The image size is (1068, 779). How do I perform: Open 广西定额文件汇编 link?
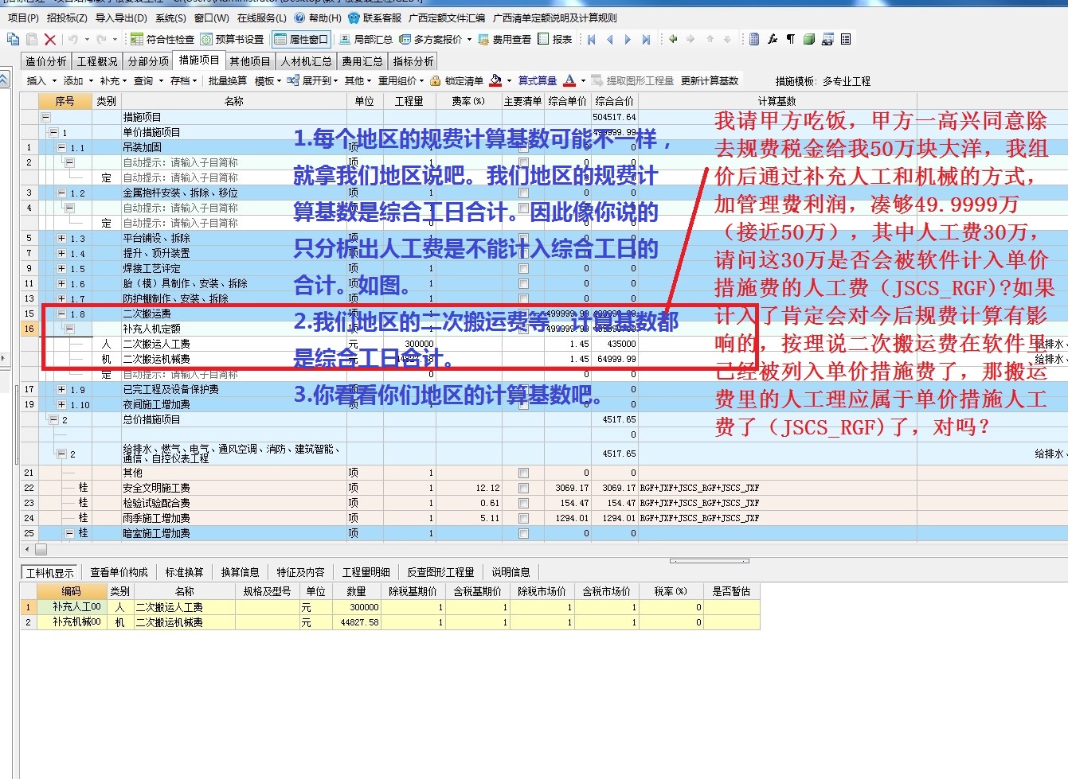click(447, 18)
